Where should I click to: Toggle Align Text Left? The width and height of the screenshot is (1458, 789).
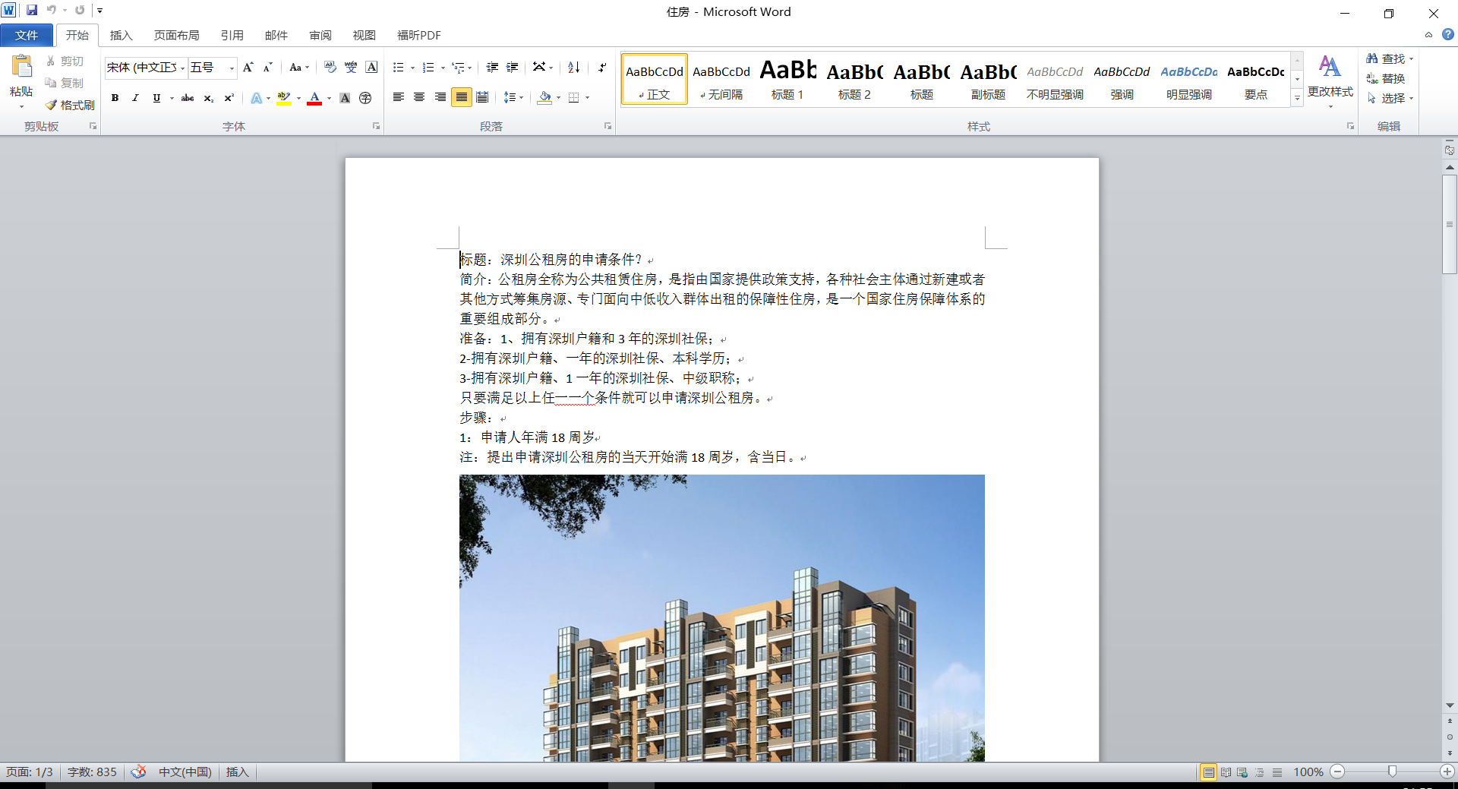[x=398, y=97]
